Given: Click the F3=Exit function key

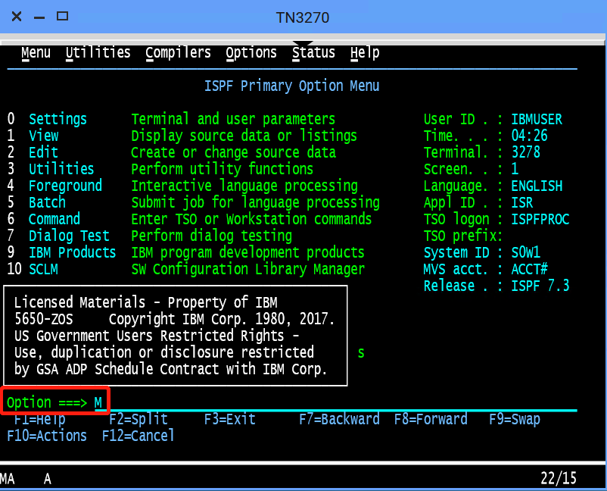Looking at the screenshot, I should [229, 419].
